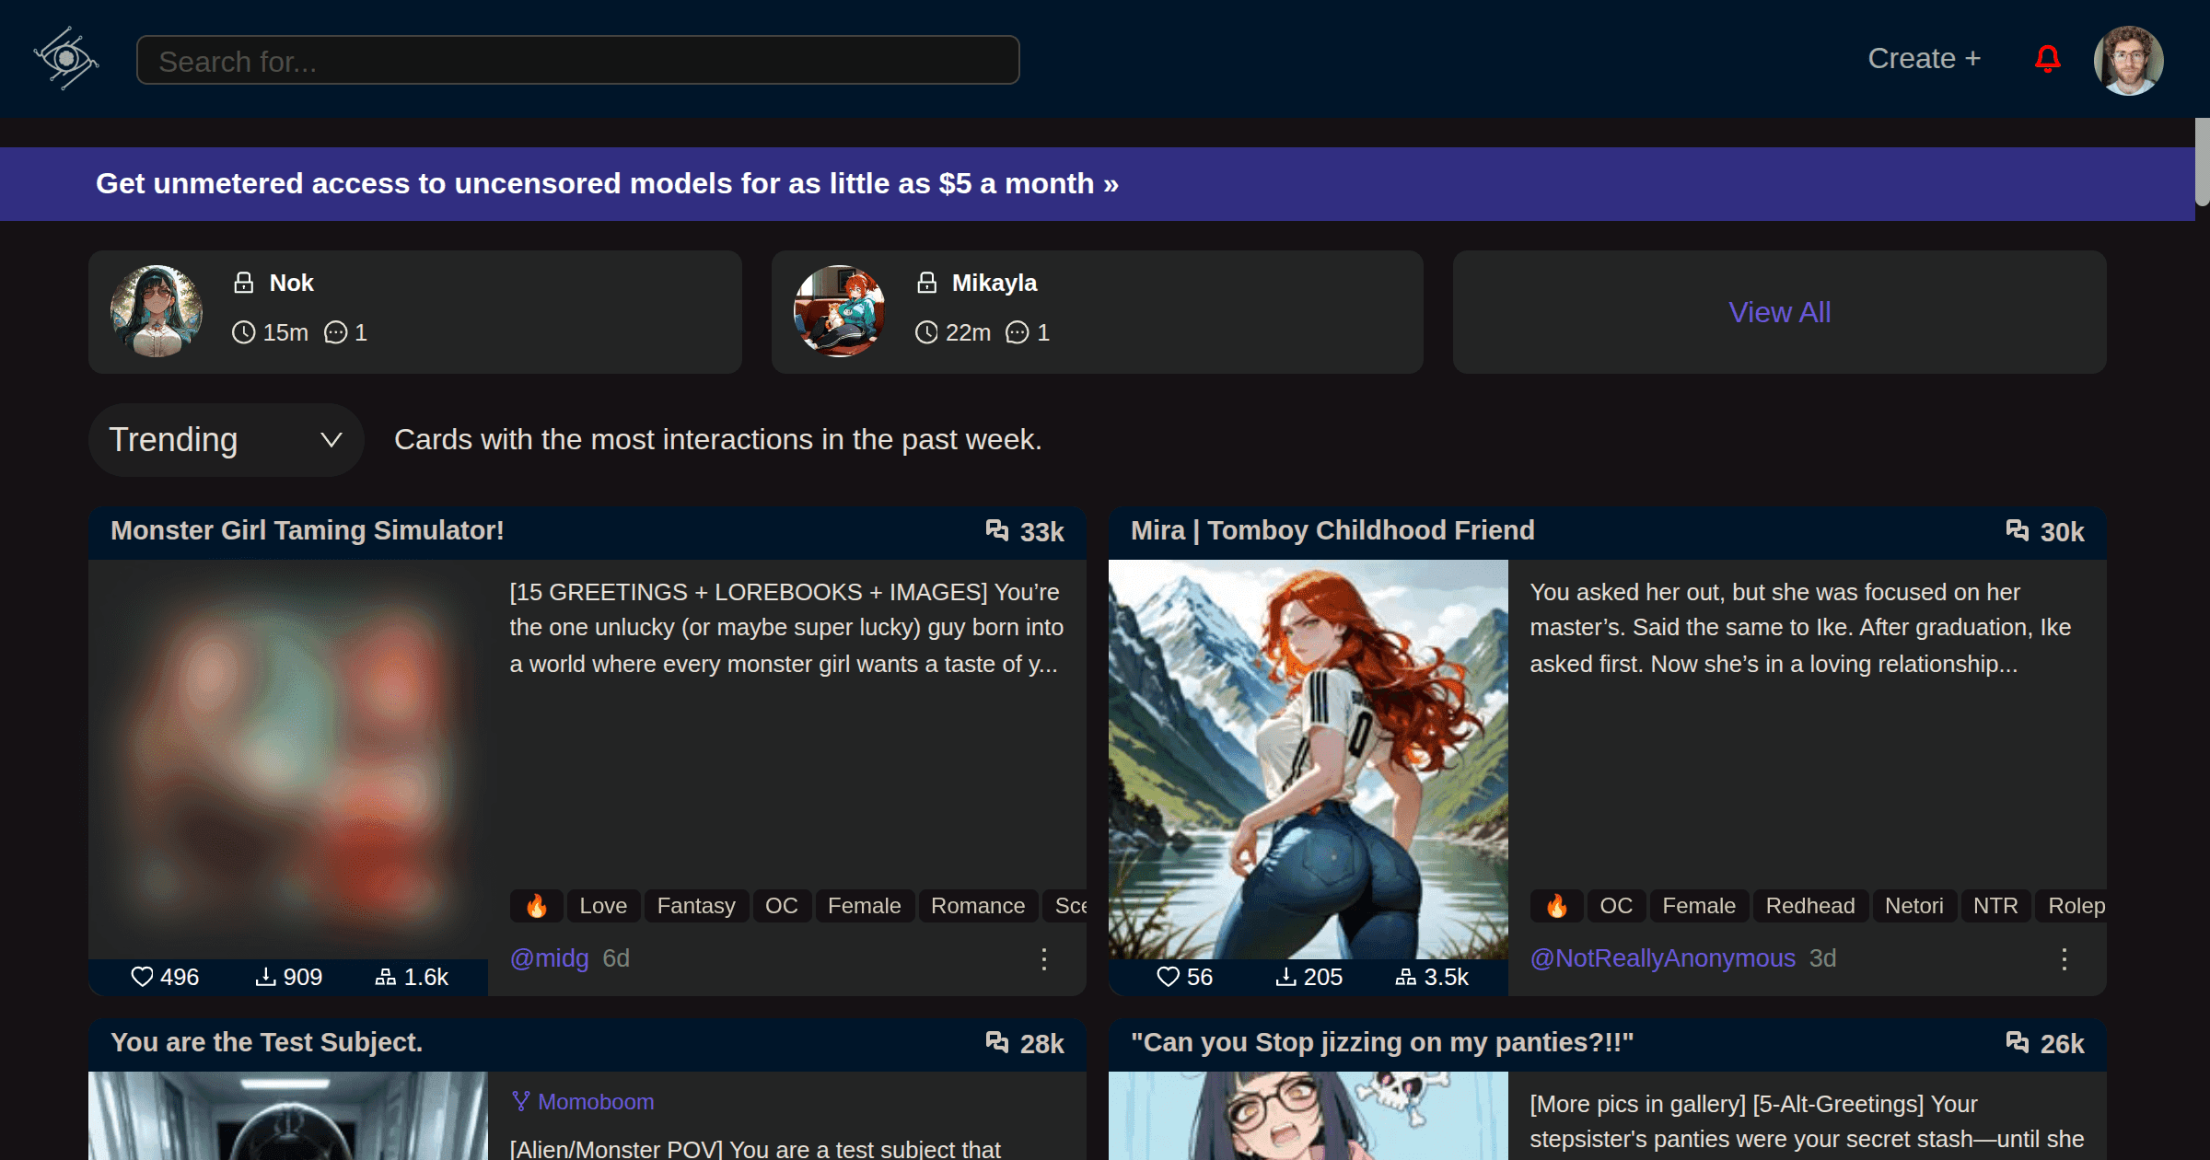Click download icon on Mira card

[x=1285, y=977]
